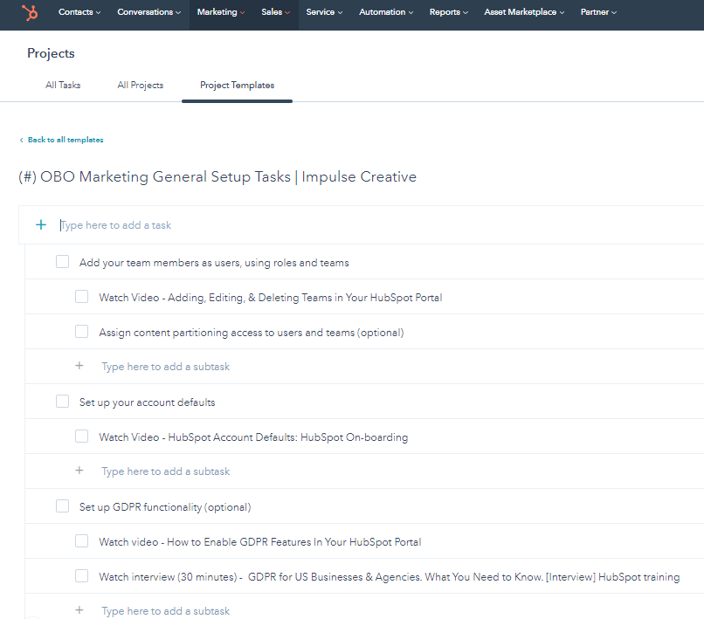Click the plus icon under account defaults section
Image resolution: width=704 pixels, height=619 pixels.
(x=79, y=470)
